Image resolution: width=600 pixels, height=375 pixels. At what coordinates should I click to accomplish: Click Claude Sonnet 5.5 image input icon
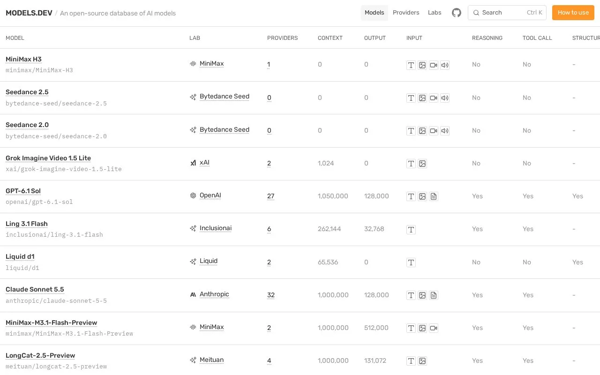tap(422, 295)
